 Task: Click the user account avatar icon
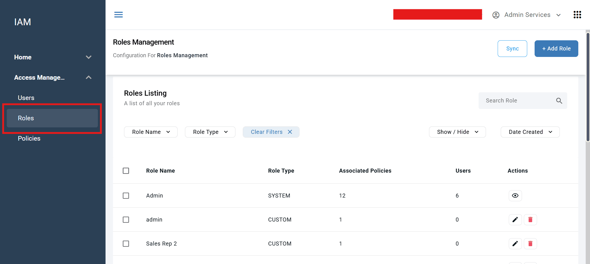[x=496, y=15]
